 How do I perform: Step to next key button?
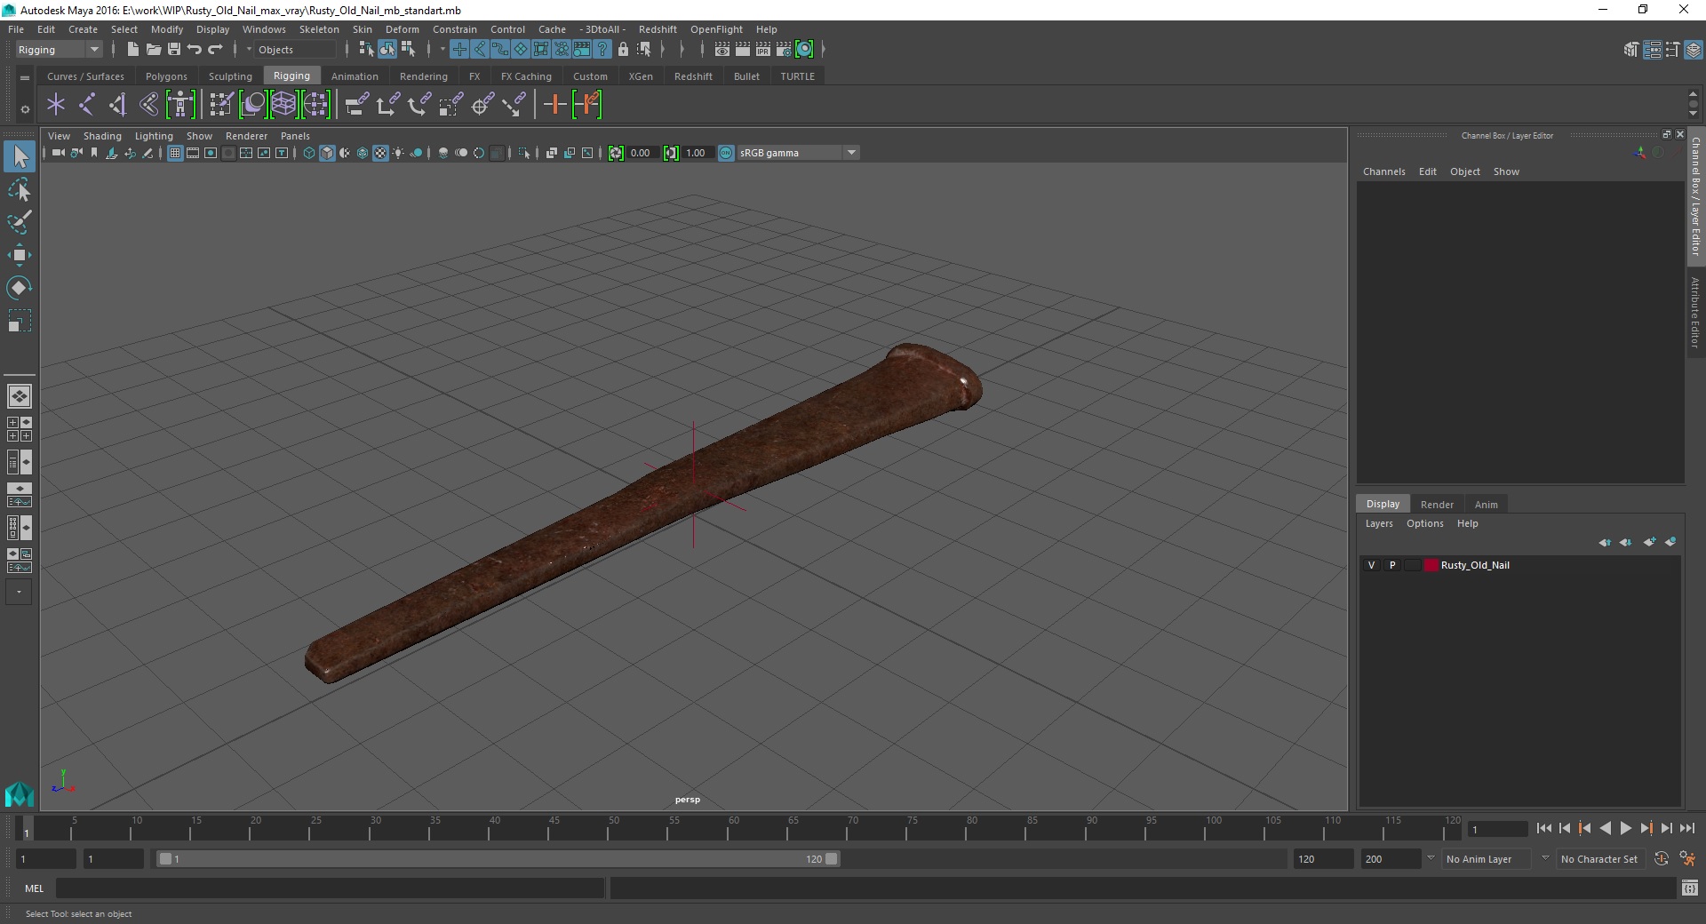click(1646, 828)
